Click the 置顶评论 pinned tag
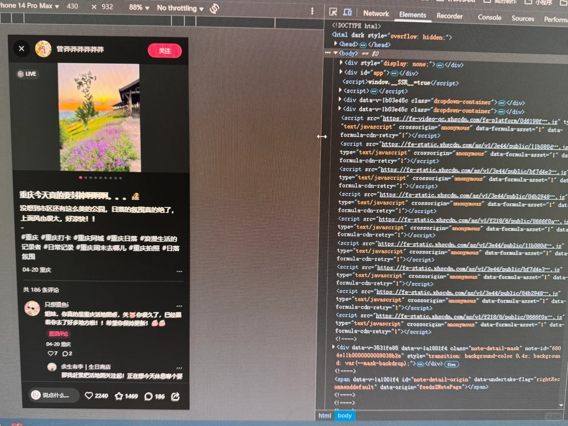Image resolution: width=568 pixels, height=426 pixels. (x=58, y=334)
